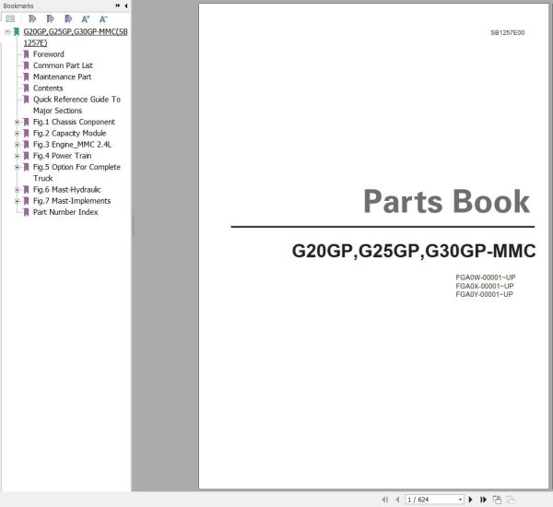Viewport: 553px width, 507px height.
Task: Select the Fig.4 Power Train bookmark
Action: point(62,156)
